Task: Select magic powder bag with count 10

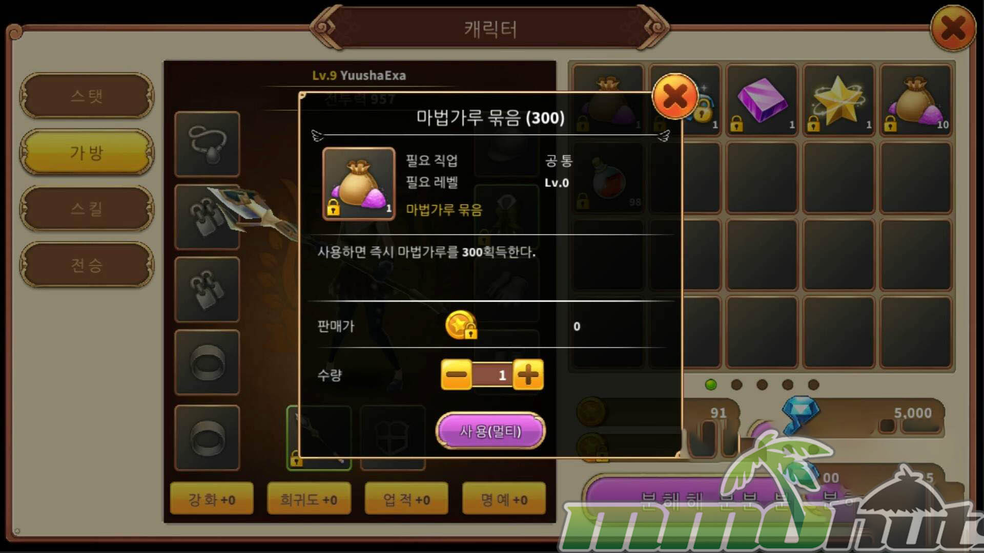Action: (x=915, y=100)
